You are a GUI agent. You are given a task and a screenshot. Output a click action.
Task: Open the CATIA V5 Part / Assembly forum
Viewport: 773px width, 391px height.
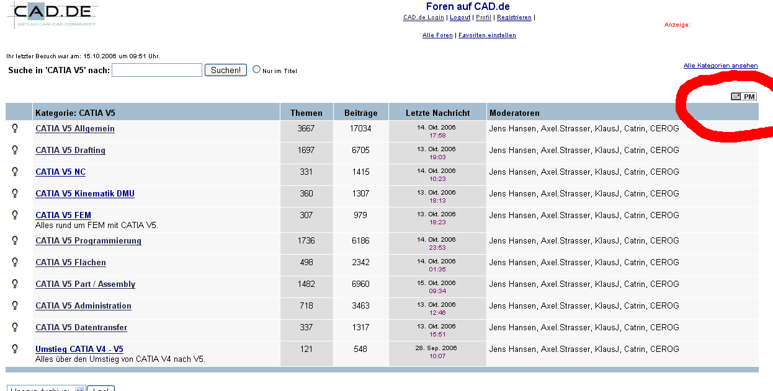click(x=85, y=284)
